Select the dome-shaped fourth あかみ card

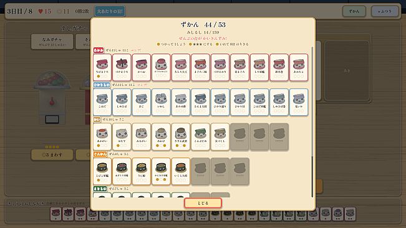click(162, 67)
